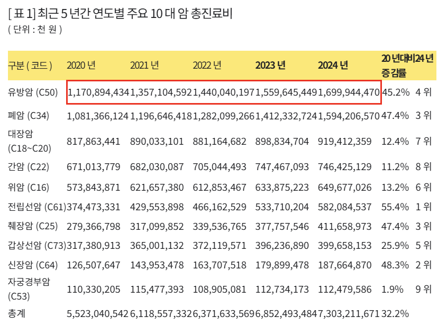
Task: Select the bold 2024 년 column header
Action: pos(332,64)
